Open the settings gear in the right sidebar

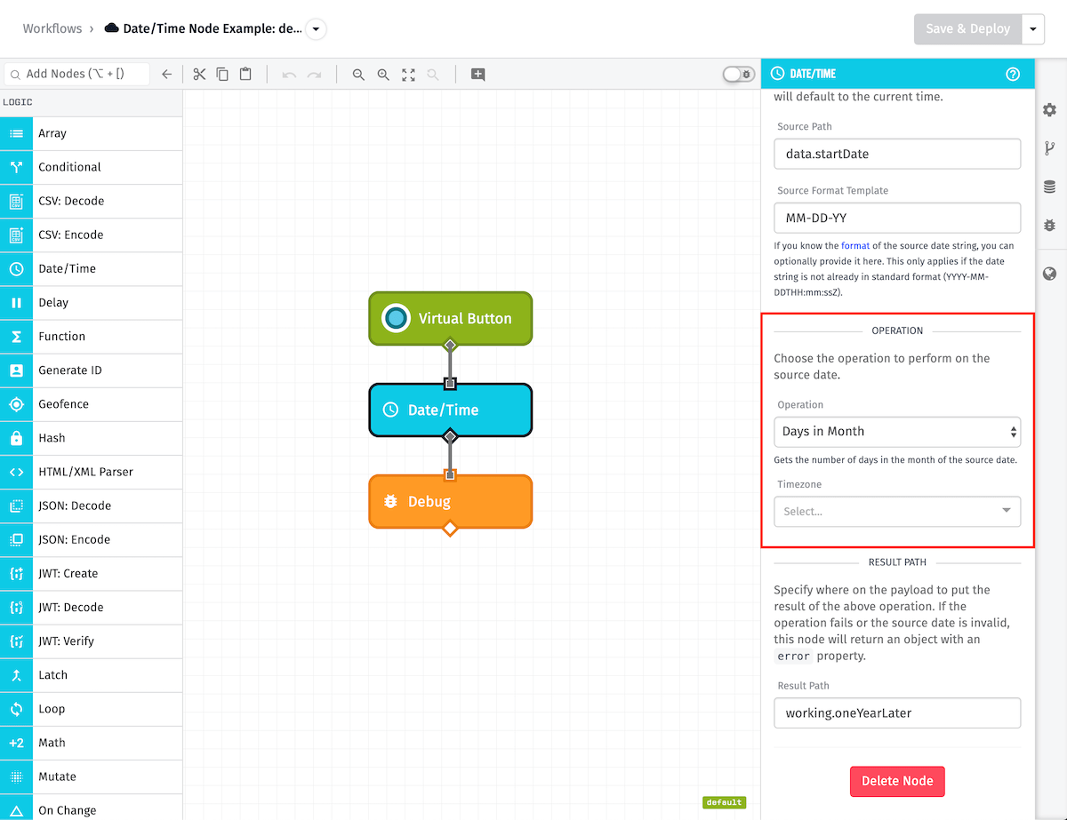coord(1050,110)
